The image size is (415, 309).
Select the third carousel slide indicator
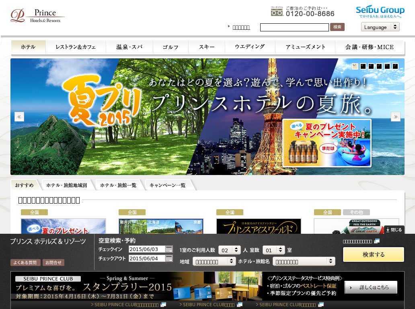(x=371, y=66)
